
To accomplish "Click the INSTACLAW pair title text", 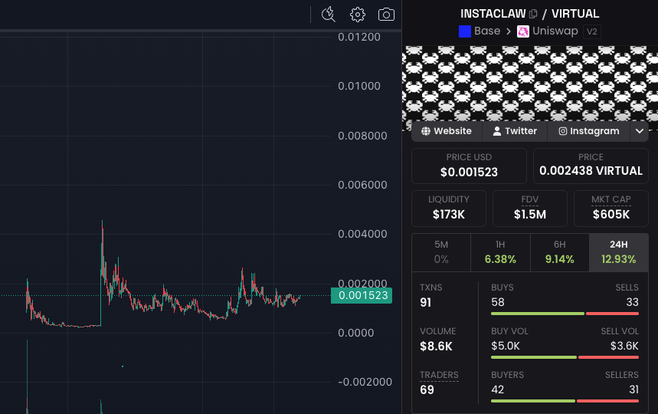I will tap(493, 14).
